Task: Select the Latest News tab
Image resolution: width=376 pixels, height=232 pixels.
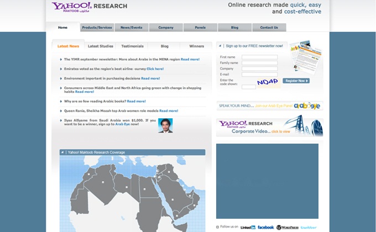Action: pos(68,46)
